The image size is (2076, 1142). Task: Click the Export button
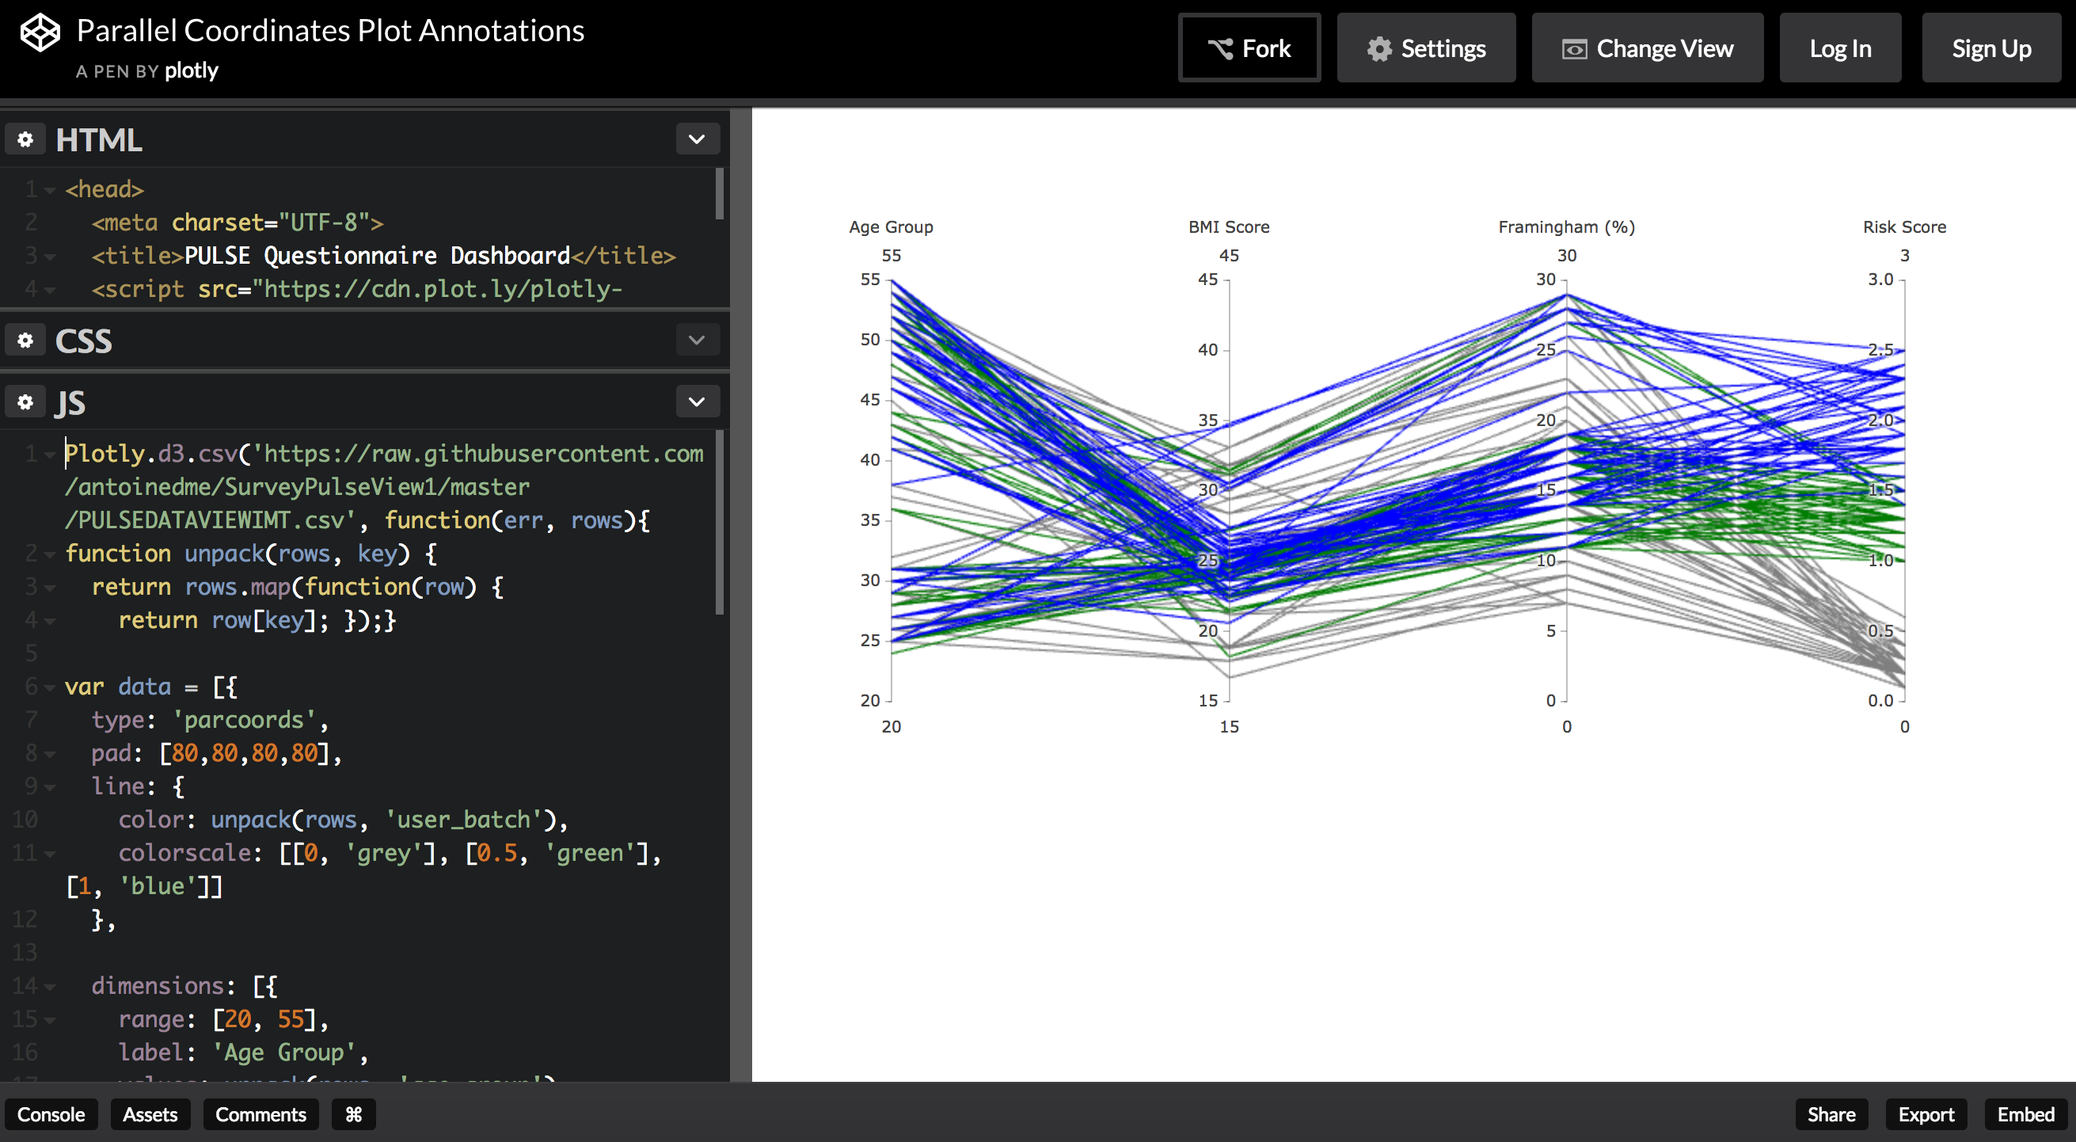click(1926, 1114)
